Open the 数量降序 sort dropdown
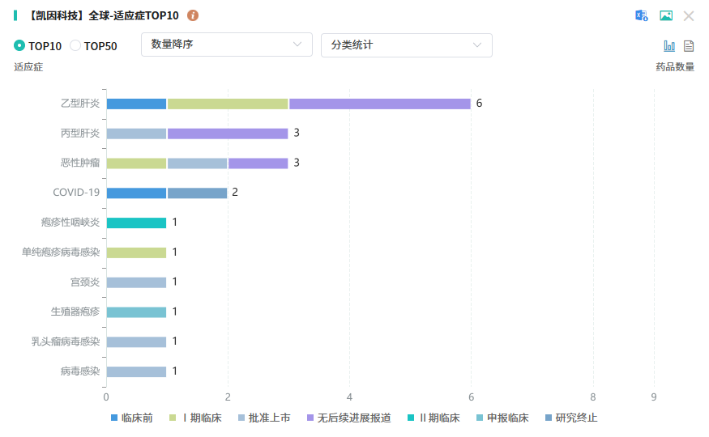The height and width of the screenshot is (437, 709). tap(227, 45)
